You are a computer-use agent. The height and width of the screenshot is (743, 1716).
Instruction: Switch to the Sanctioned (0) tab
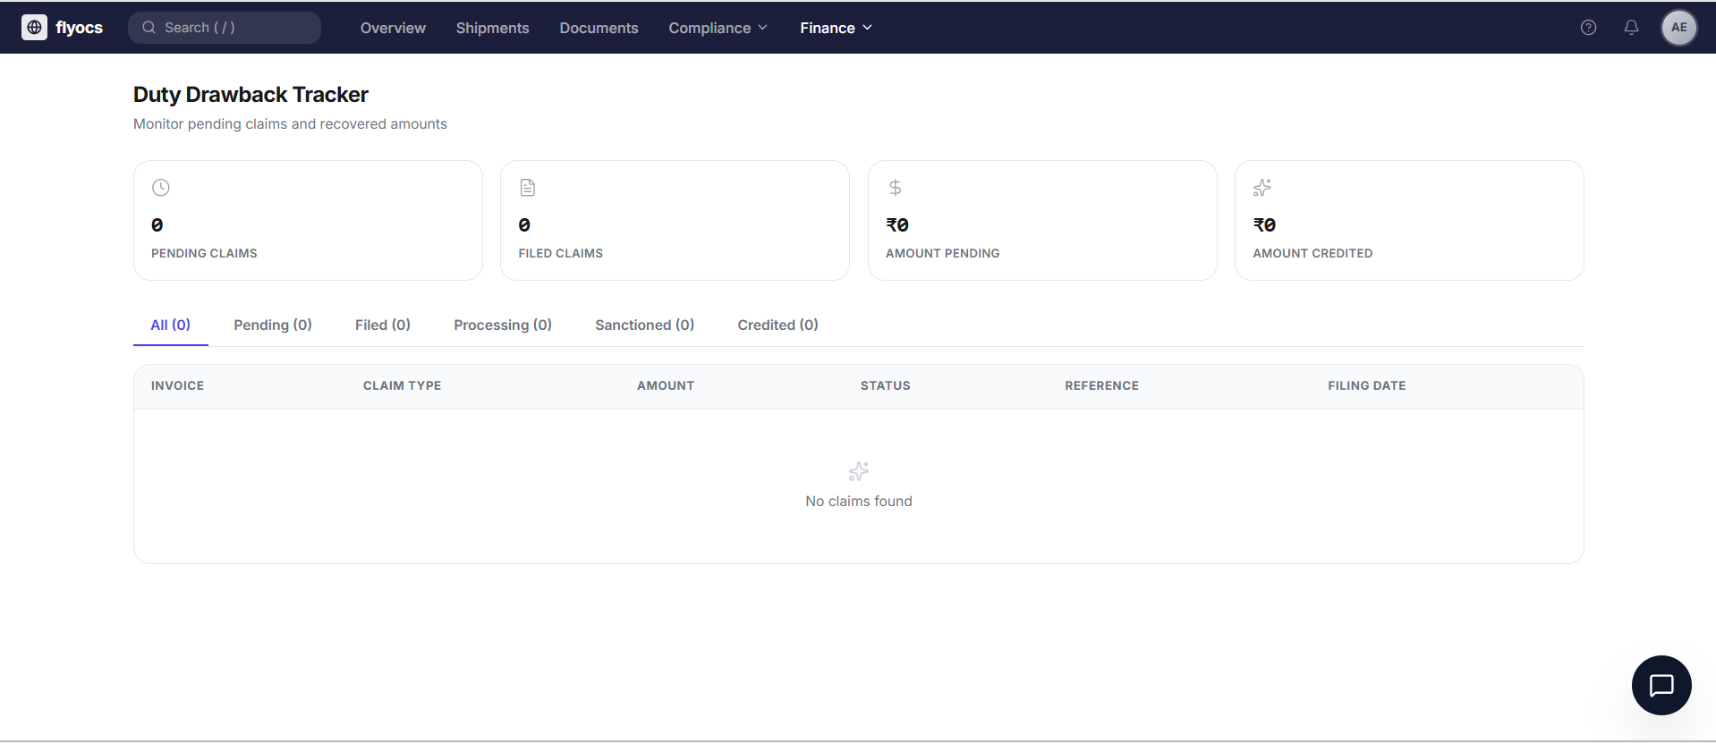(644, 325)
